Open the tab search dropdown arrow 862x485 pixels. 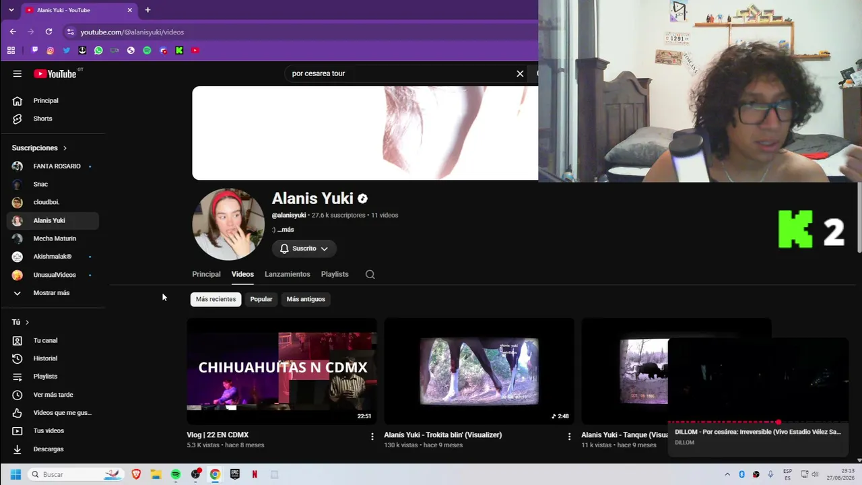(x=11, y=10)
